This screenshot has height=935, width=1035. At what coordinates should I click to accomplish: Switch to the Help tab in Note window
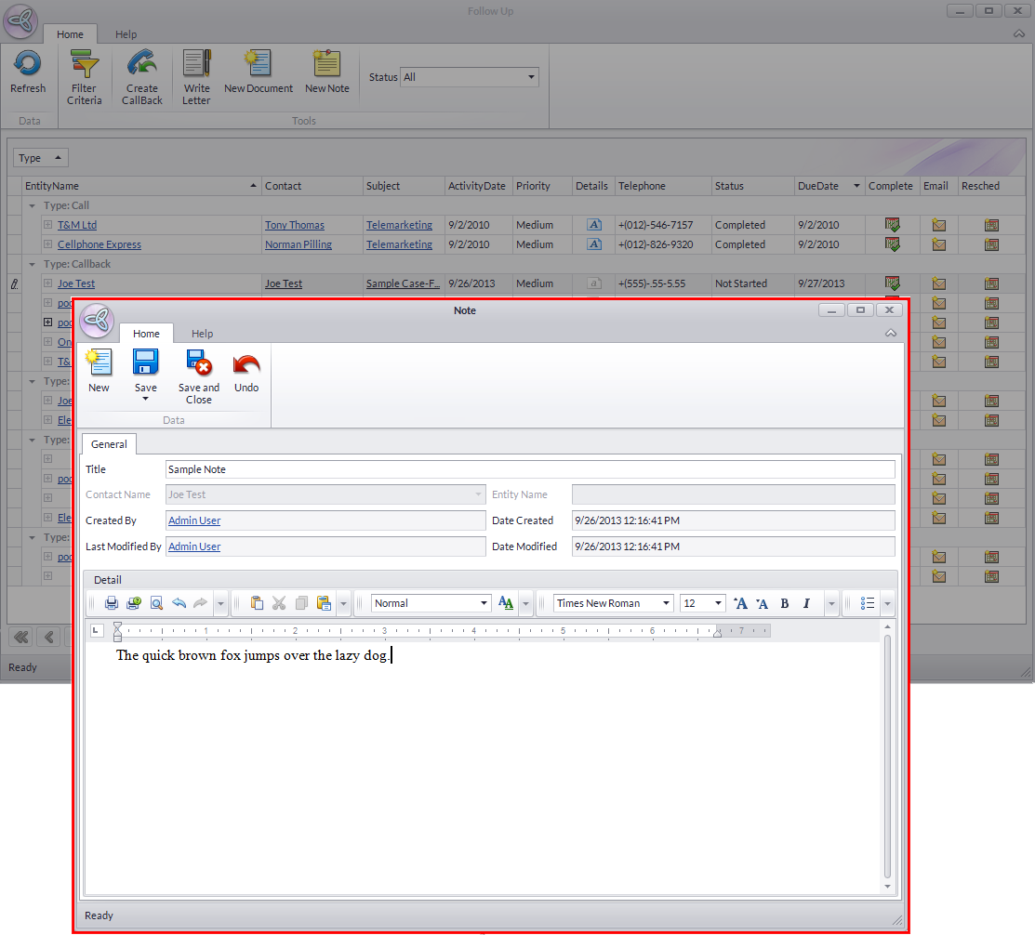[202, 334]
